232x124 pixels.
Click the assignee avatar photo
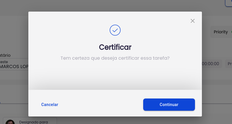[x=10, y=122]
